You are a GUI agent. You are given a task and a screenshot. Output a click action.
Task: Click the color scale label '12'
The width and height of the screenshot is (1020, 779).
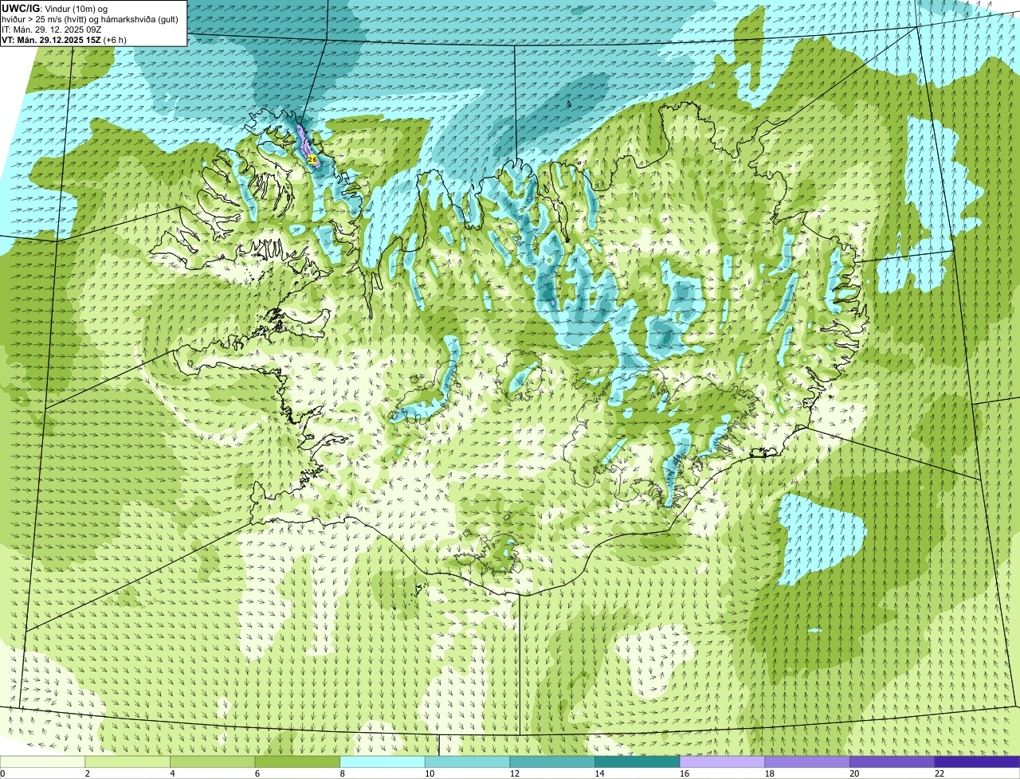click(514, 773)
